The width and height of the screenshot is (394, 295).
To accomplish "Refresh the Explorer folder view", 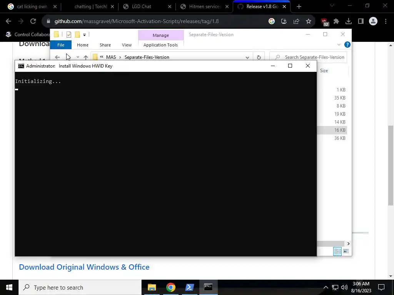I will point(259,57).
